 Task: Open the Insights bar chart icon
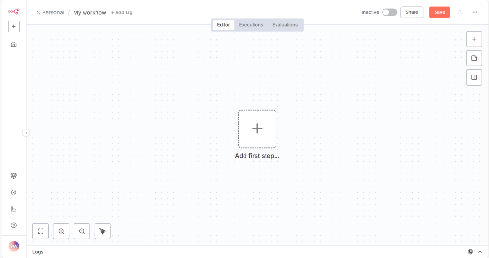[14, 209]
